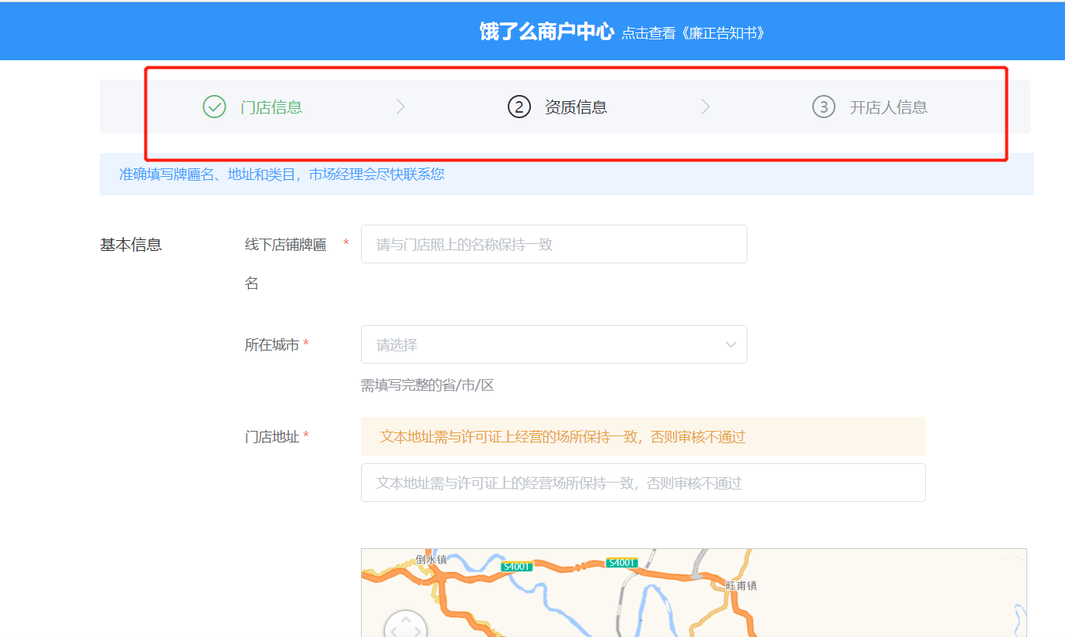1065x637 pixels.
Task: Click the map pan control icon
Action: pos(406,624)
